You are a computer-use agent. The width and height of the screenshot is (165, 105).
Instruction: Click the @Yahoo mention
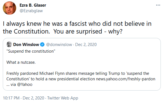click(25, 84)
